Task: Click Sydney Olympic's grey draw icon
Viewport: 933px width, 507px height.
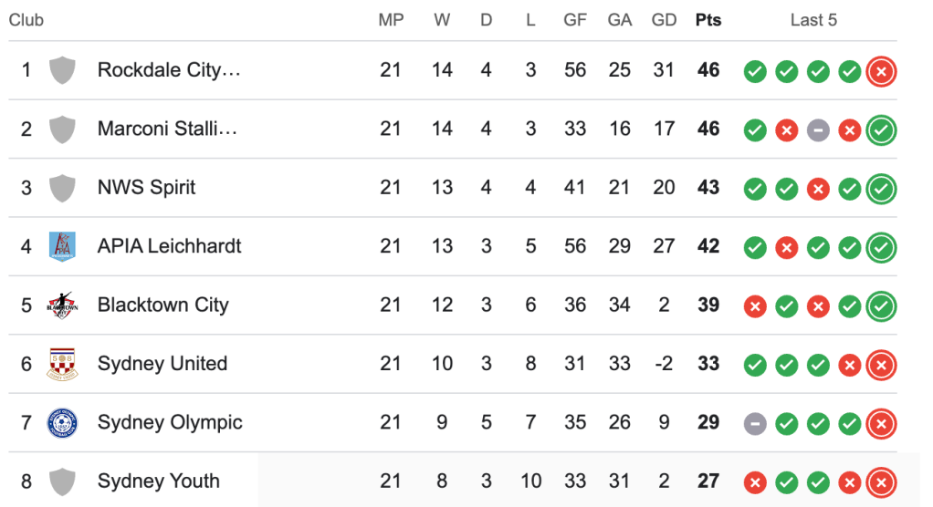Action: [755, 423]
